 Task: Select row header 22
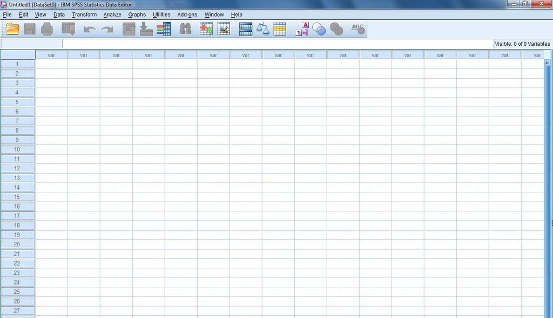pyautogui.click(x=17, y=264)
